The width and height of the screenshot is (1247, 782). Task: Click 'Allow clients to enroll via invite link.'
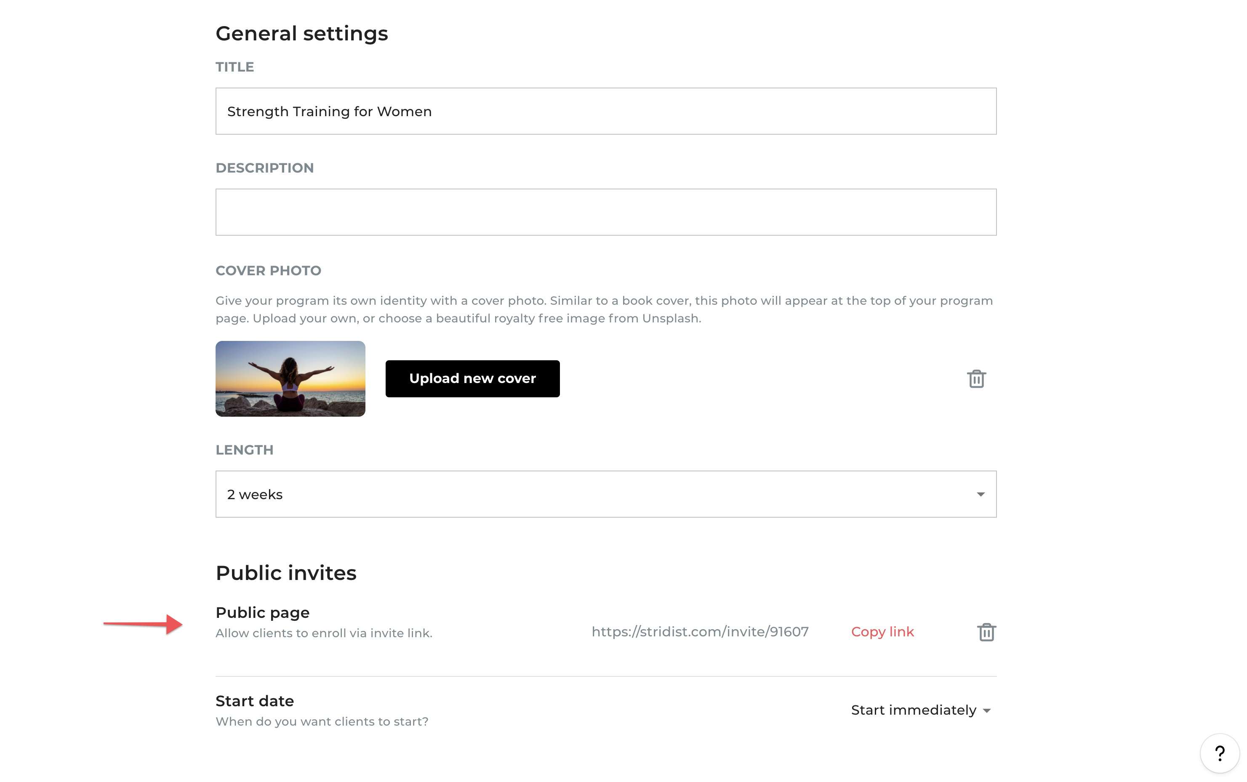(x=324, y=633)
